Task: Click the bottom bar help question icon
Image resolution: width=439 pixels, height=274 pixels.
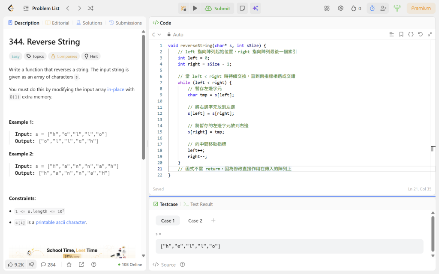Action: click(94, 265)
